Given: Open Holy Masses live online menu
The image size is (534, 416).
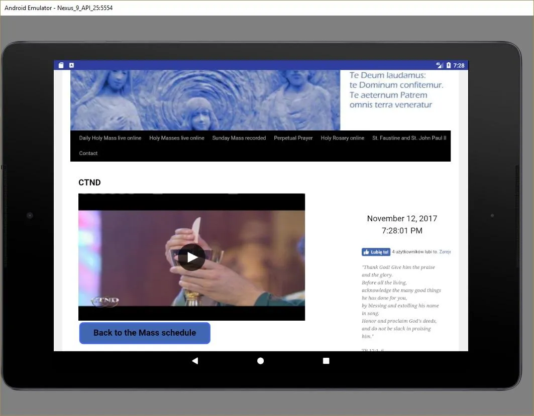Looking at the screenshot, I should point(177,138).
